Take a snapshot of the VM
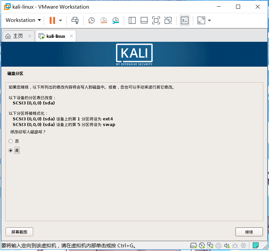 pos(91,20)
